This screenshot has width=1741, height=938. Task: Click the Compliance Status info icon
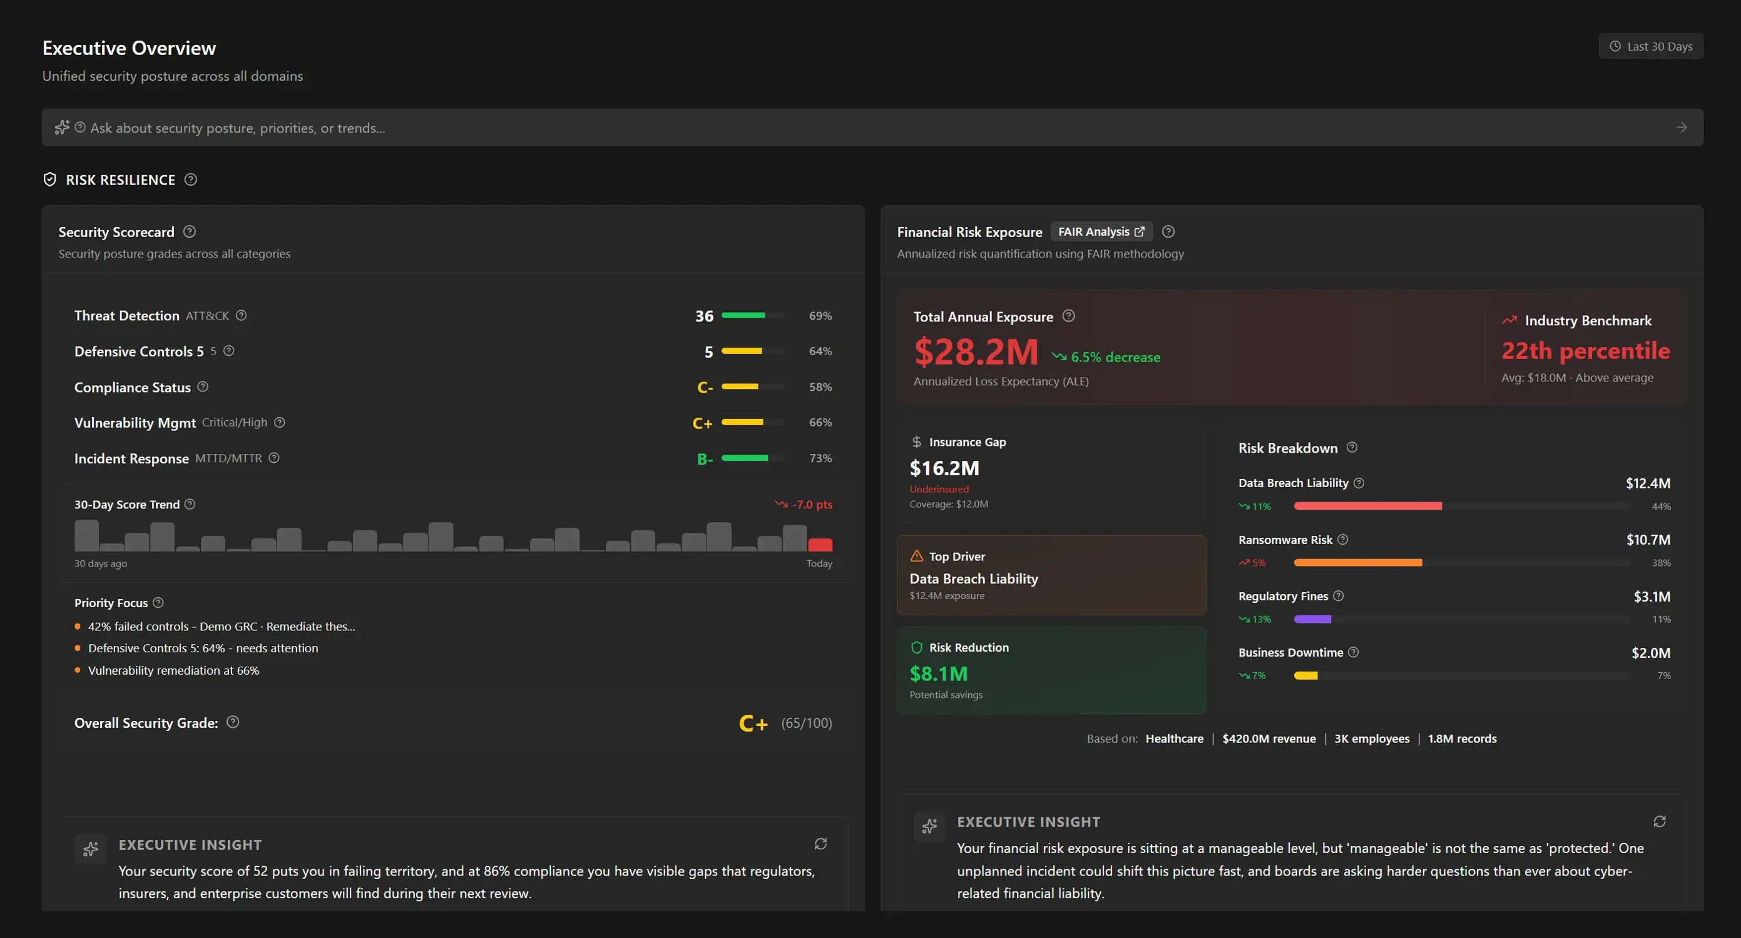tap(203, 387)
